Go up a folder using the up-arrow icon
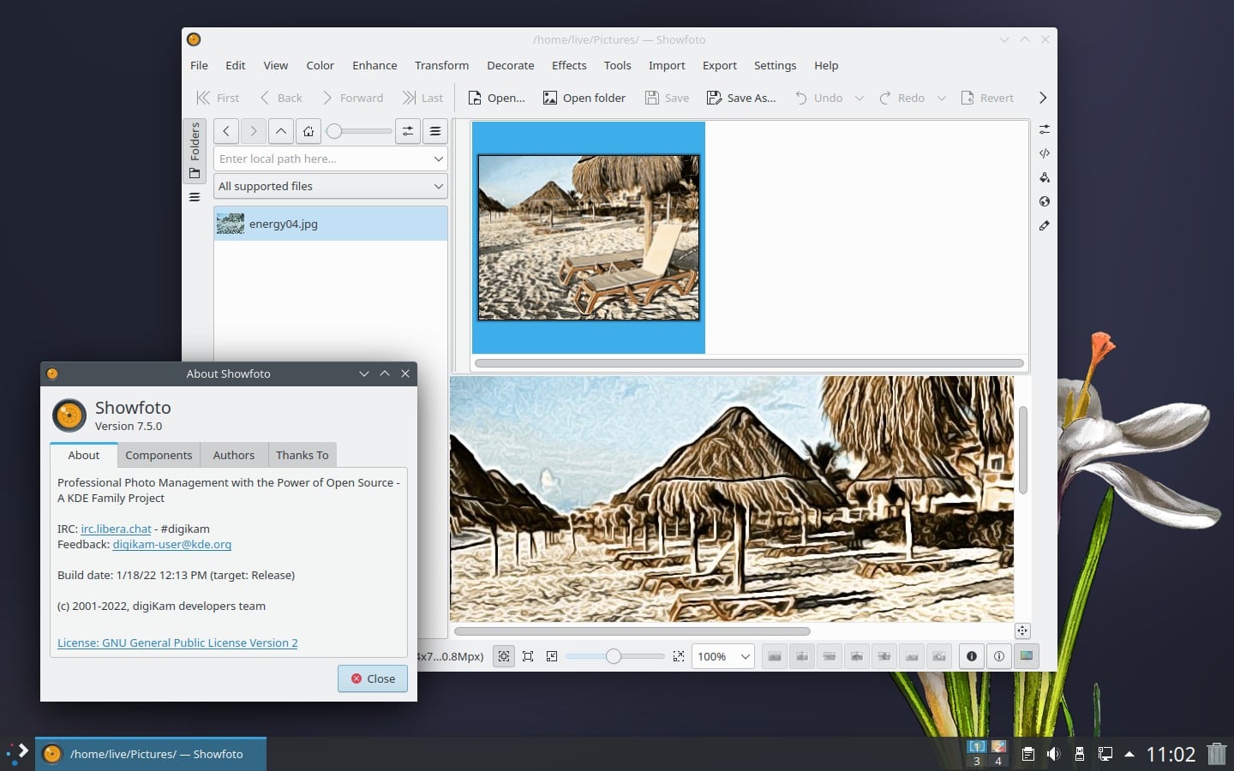The width and height of the screenshot is (1234, 771). pyautogui.click(x=281, y=131)
